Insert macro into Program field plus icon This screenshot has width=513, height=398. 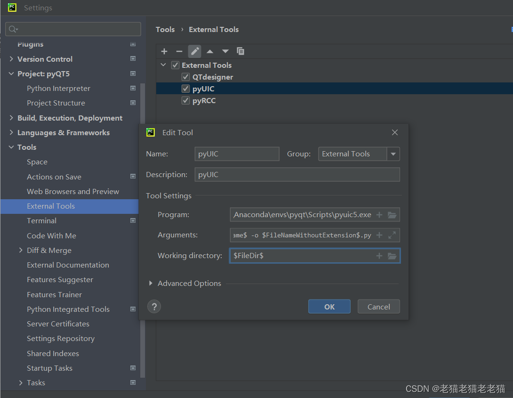[379, 215]
